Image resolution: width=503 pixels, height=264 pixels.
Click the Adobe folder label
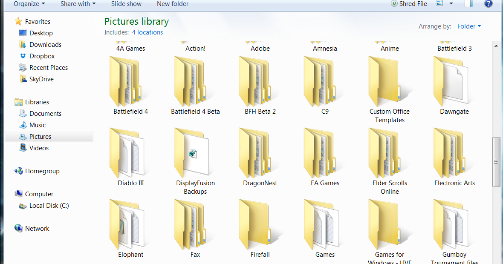pos(260,49)
